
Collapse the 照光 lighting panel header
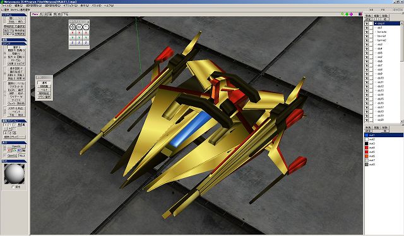pyautogui.click(x=14, y=161)
